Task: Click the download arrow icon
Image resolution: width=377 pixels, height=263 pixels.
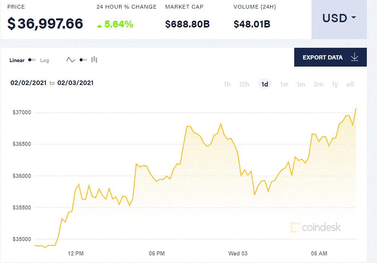Action: (354, 57)
